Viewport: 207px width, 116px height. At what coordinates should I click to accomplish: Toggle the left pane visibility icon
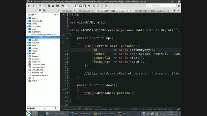(x=76, y=6)
